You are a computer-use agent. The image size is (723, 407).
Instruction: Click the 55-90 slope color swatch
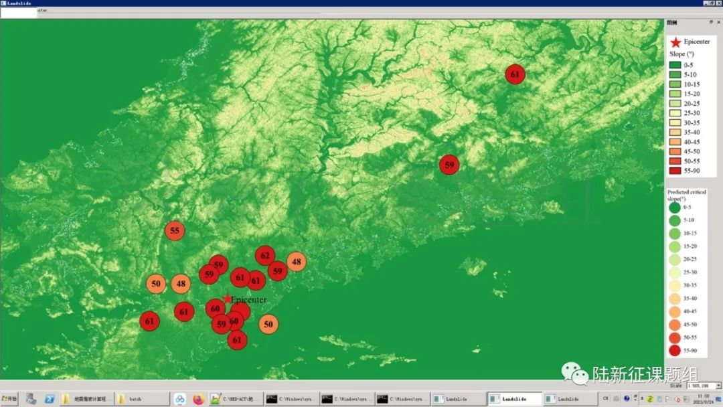(675, 171)
